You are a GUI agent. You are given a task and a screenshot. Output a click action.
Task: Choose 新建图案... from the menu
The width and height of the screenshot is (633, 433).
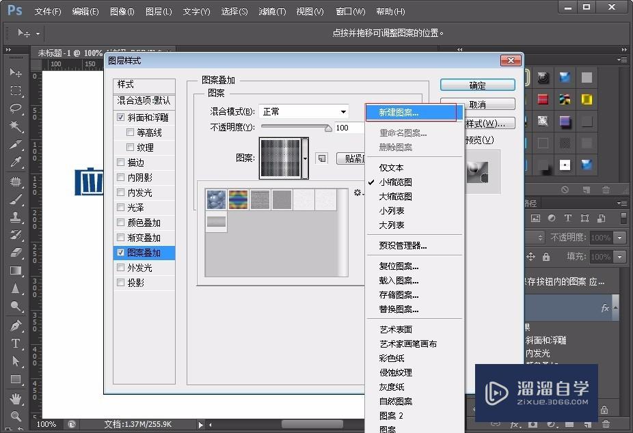click(410, 112)
